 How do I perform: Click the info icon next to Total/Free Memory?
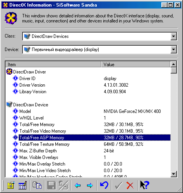point(15,124)
